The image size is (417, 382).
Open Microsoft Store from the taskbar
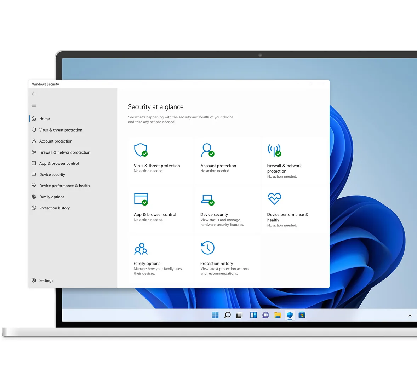tap(302, 315)
